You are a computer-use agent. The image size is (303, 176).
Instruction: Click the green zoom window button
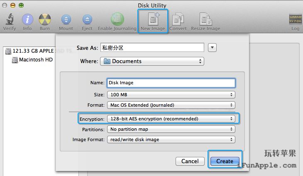point(21,5)
